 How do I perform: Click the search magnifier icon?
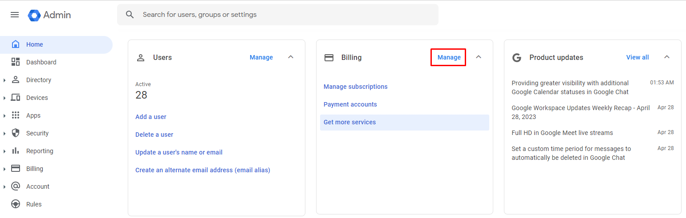coord(130,15)
